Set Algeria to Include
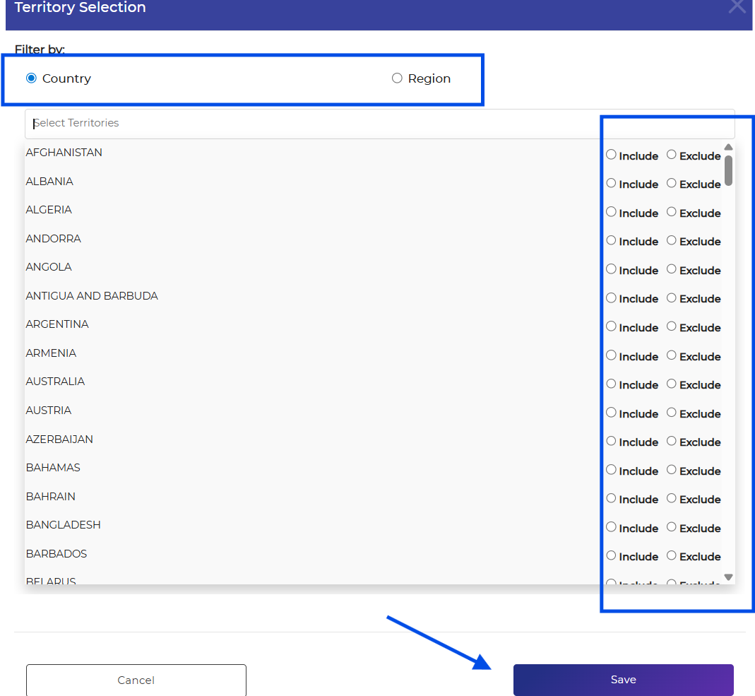Screen dimensions: 755x696 pyautogui.click(x=612, y=212)
